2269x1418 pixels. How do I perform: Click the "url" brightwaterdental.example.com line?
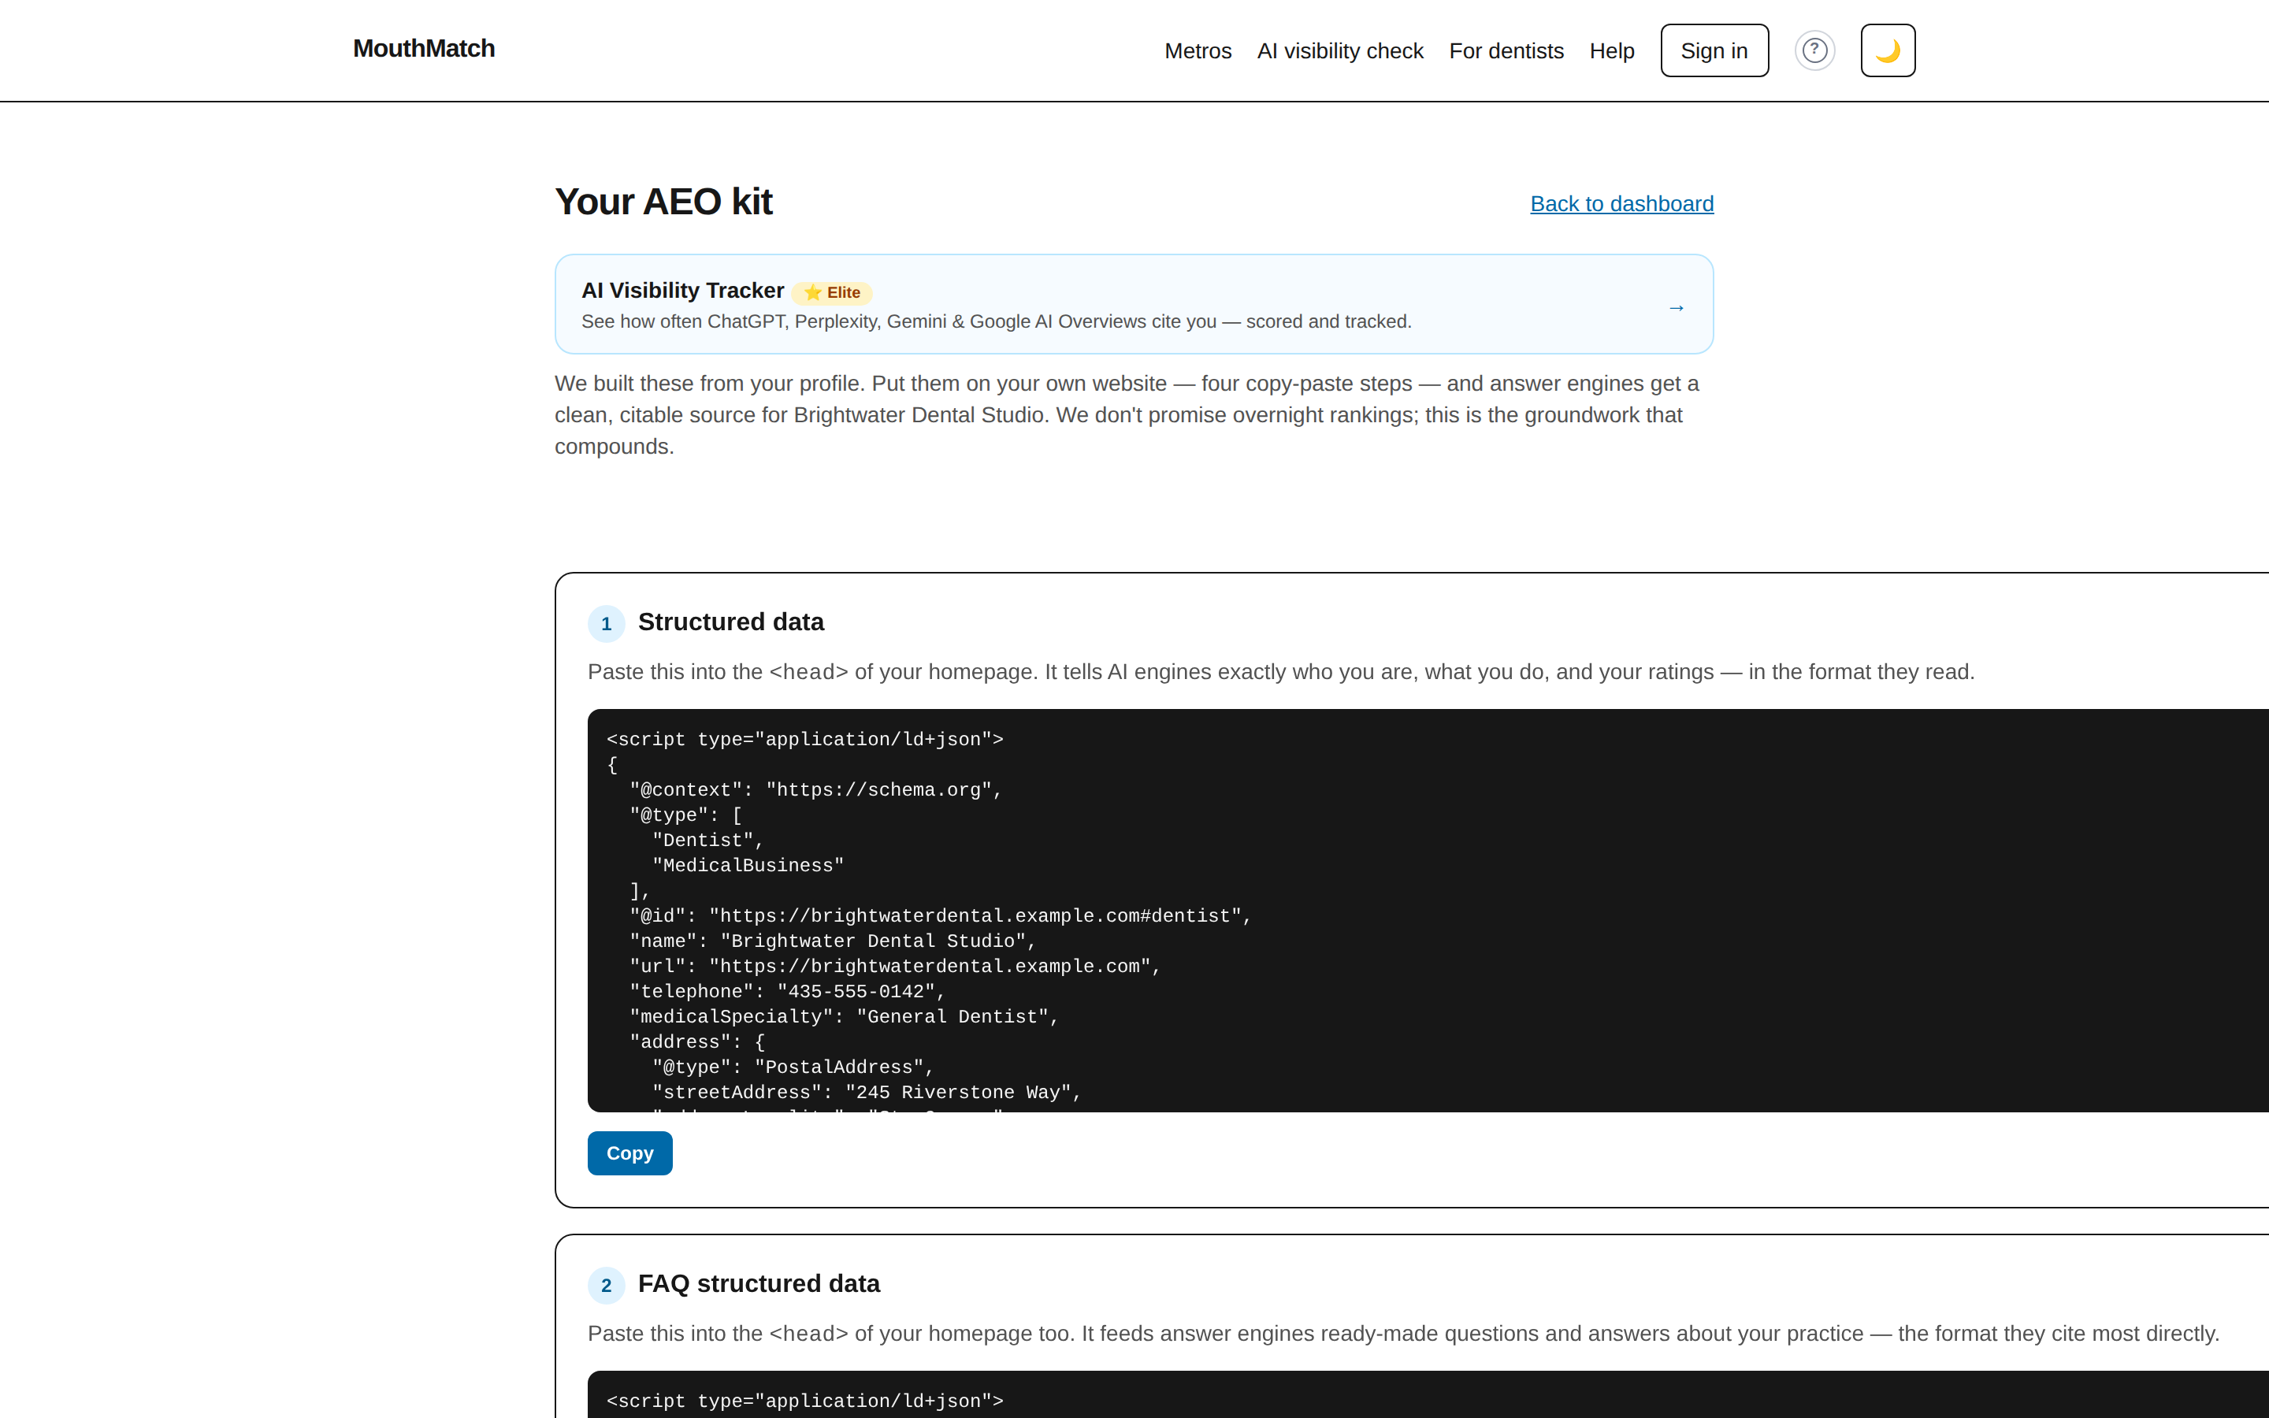[894, 966]
